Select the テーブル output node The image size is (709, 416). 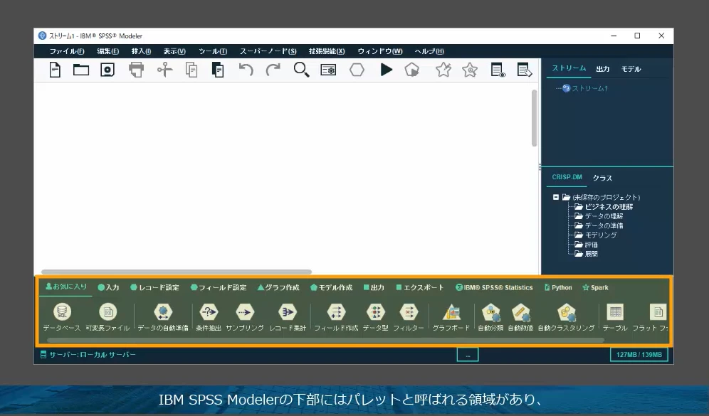coord(615,314)
